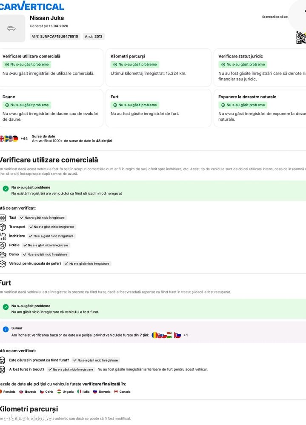306x425 pixels.
Task: Open the Daune summary card
Action: click(51, 108)
